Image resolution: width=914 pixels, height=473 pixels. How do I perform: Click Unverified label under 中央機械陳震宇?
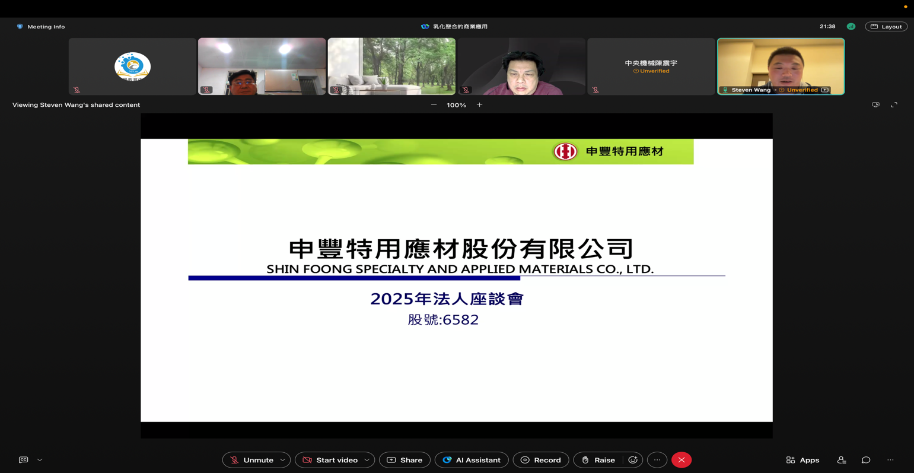(651, 71)
